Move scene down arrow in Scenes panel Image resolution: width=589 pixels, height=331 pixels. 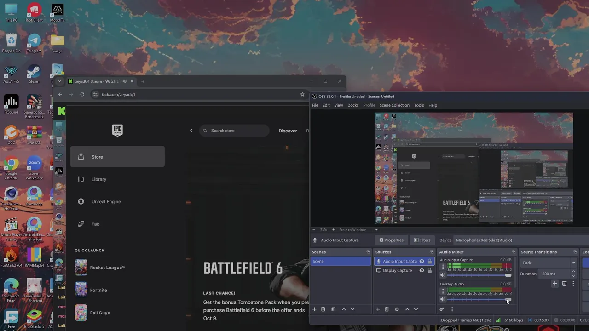(352, 309)
